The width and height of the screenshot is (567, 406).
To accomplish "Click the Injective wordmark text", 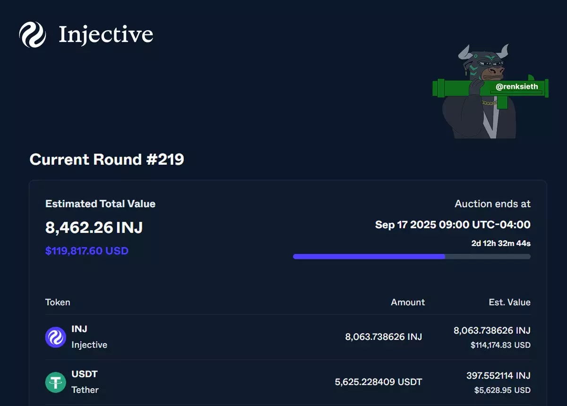I will click(106, 35).
